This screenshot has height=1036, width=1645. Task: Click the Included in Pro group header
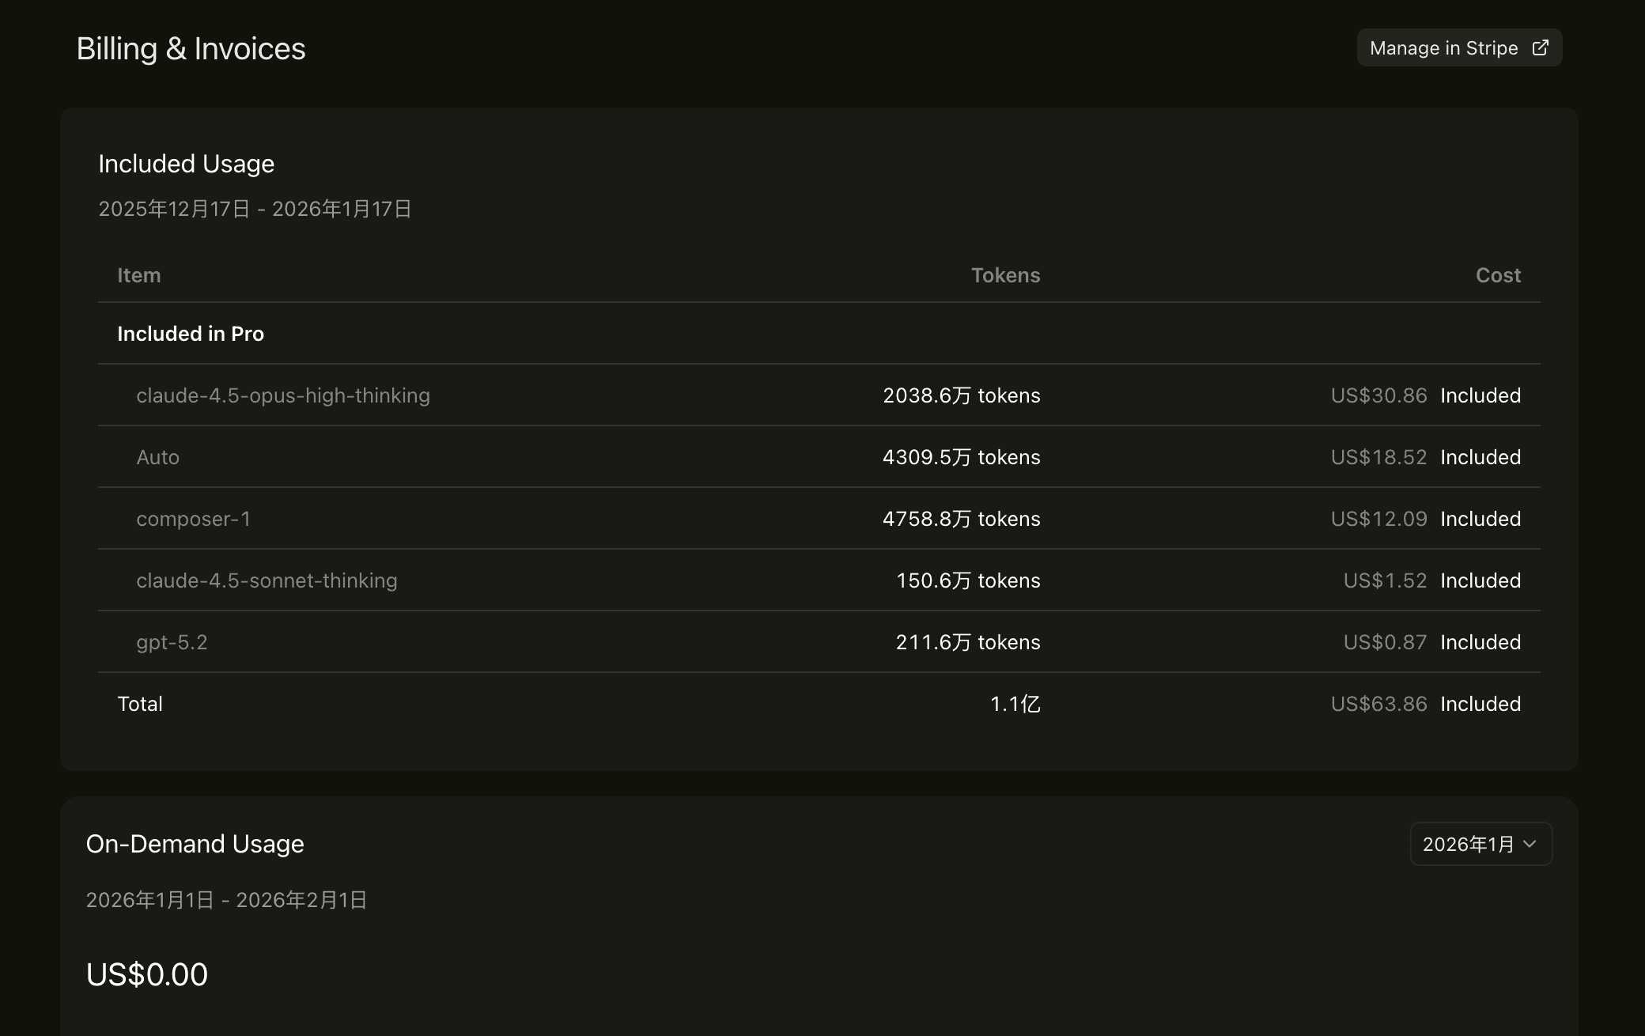coord(191,334)
